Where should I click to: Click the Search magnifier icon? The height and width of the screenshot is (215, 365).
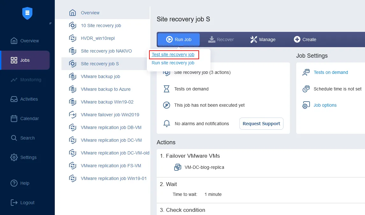coord(14,138)
